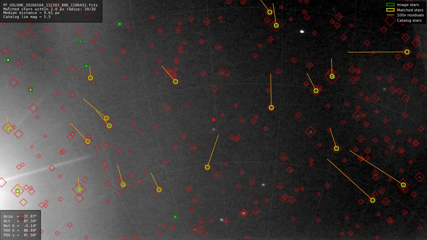Click the yellow Matched stars legend square
Screen dimensions: 427x240
390,10
